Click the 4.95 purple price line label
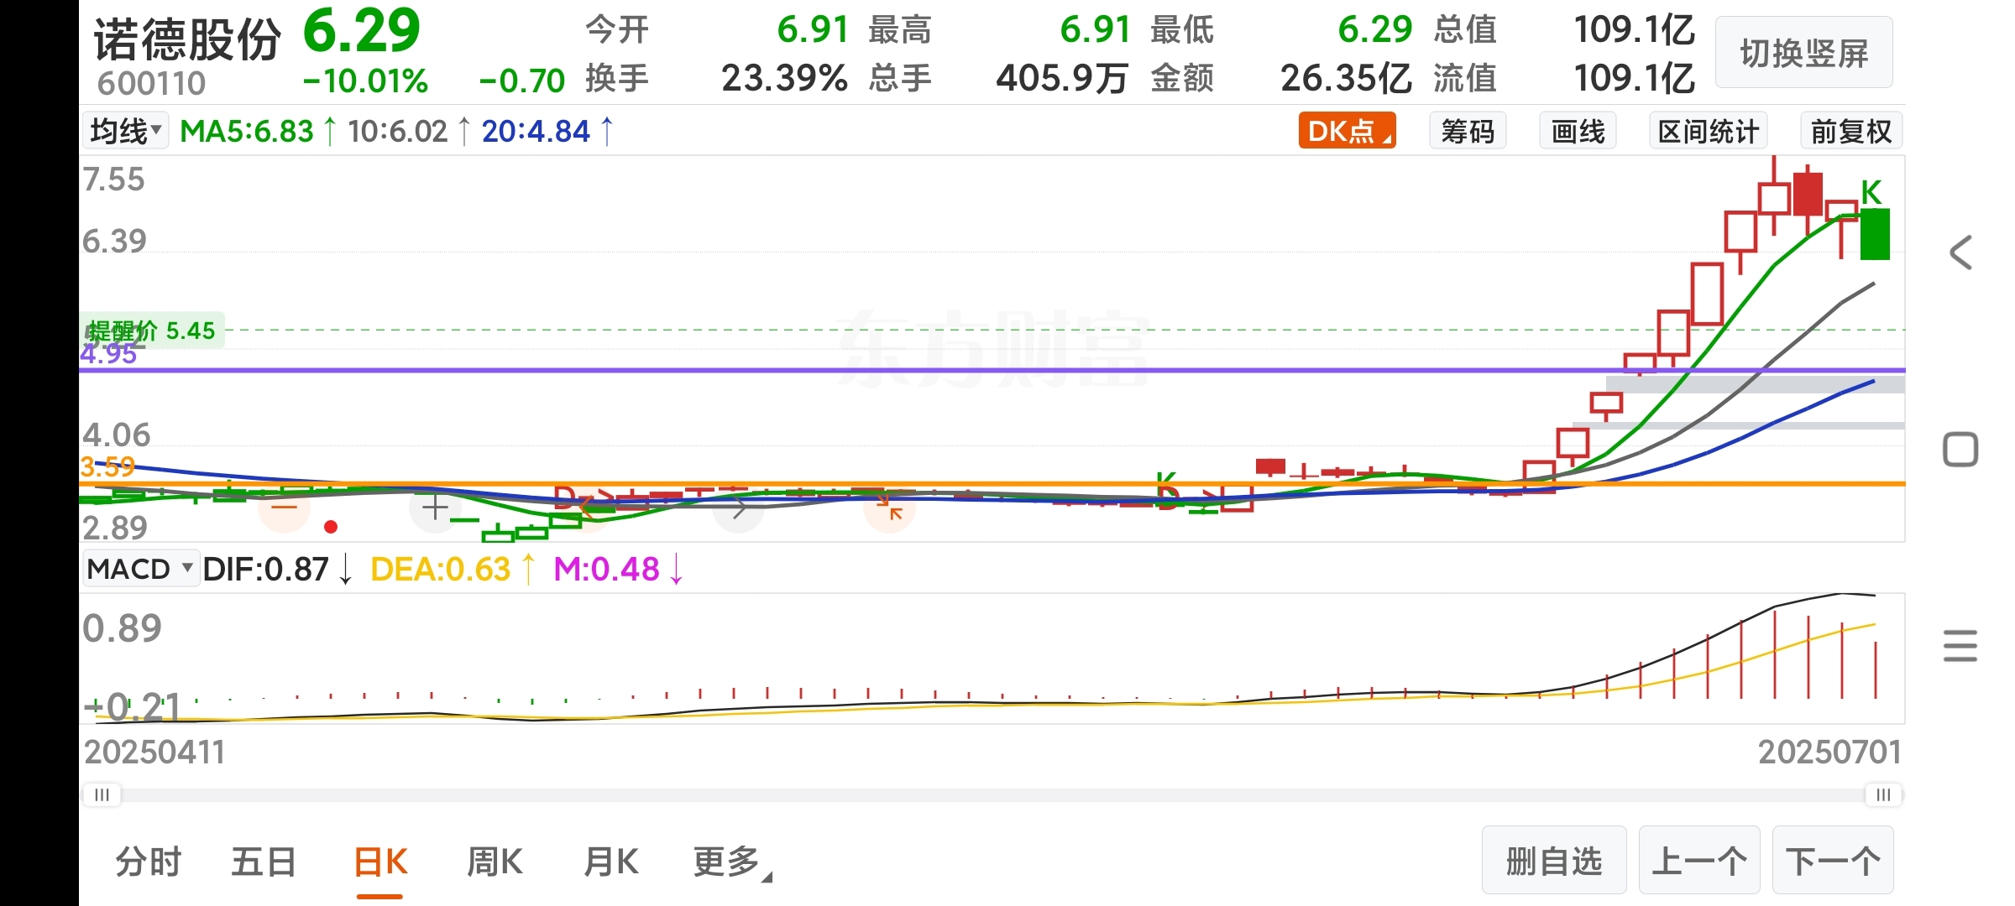 point(108,354)
